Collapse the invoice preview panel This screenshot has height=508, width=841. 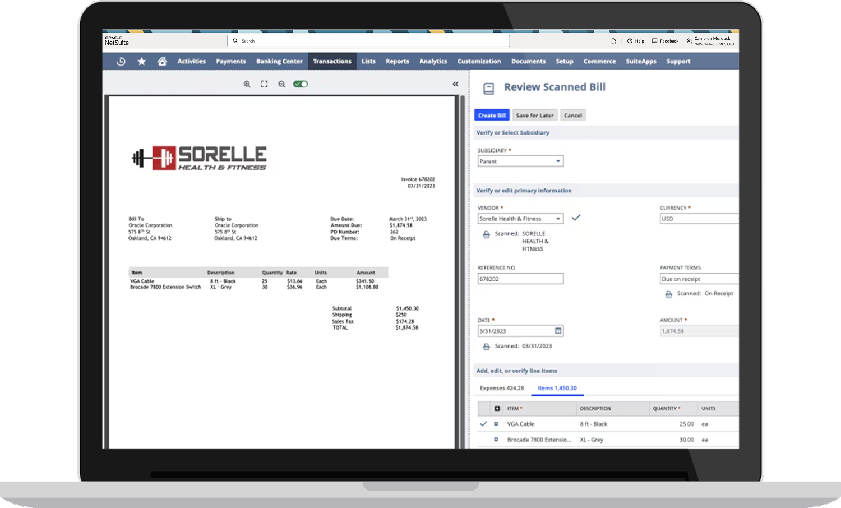click(455, 84)
